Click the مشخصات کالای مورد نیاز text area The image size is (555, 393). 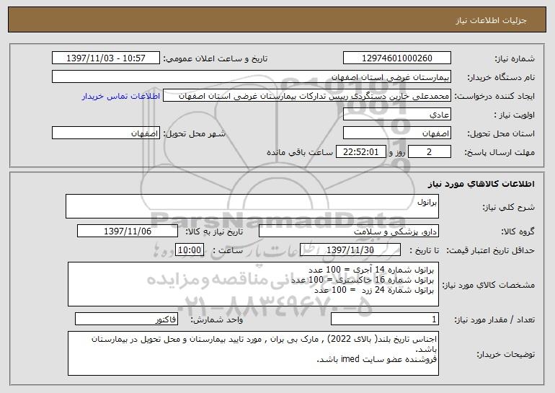[253, 284]
